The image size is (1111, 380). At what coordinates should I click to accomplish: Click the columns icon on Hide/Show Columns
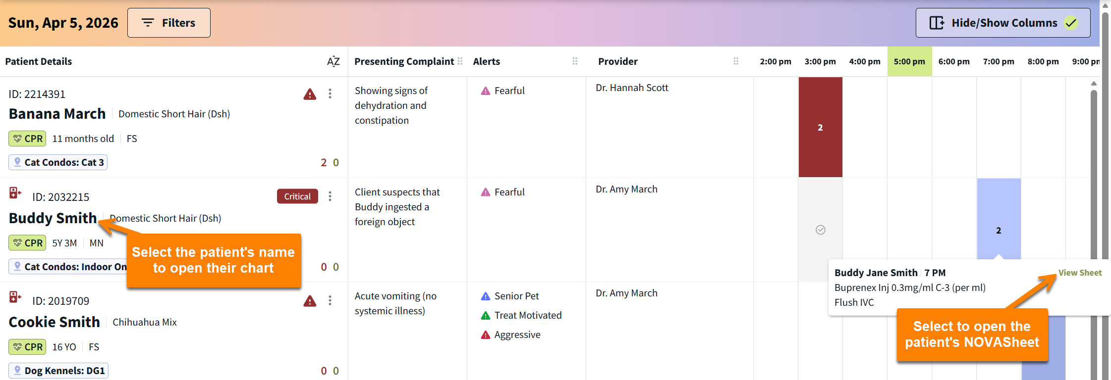[x=937, y=22]
